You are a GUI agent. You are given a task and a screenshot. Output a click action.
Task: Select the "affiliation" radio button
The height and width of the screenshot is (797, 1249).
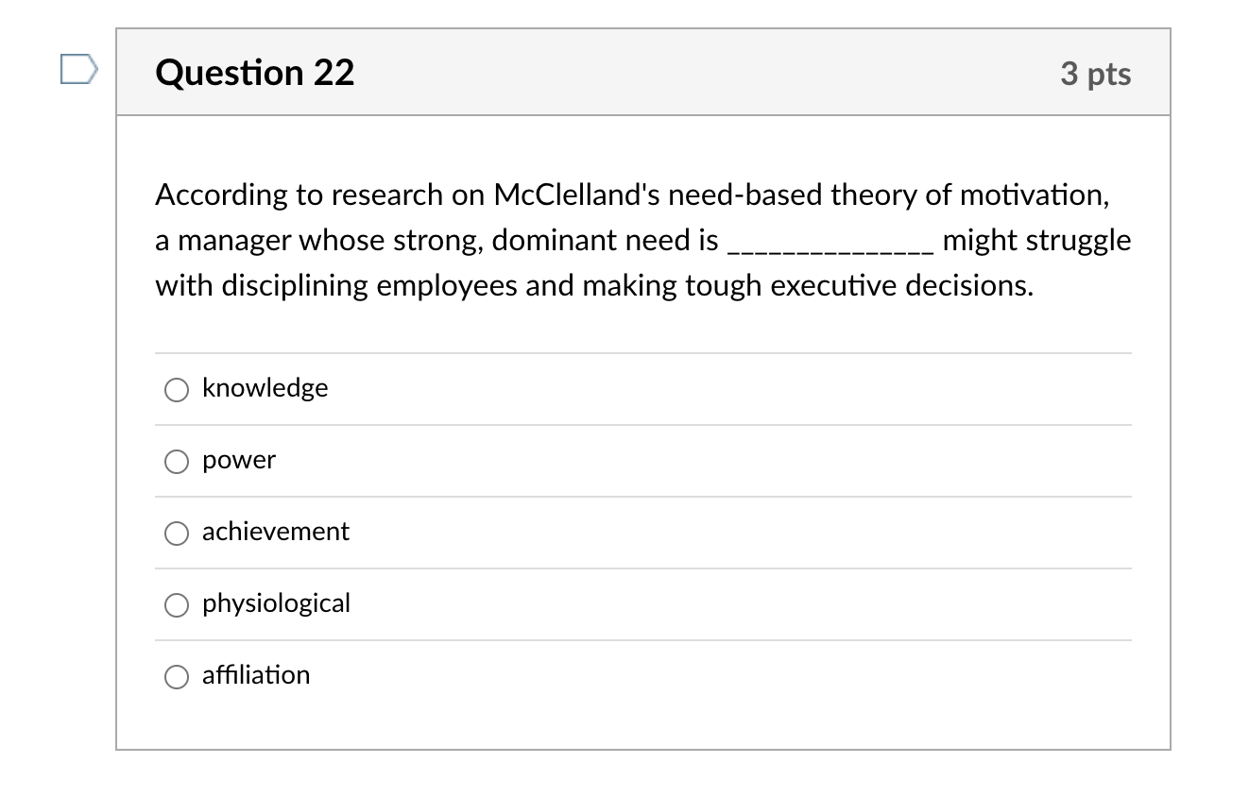pyautogui.click(x=176, y=676)
